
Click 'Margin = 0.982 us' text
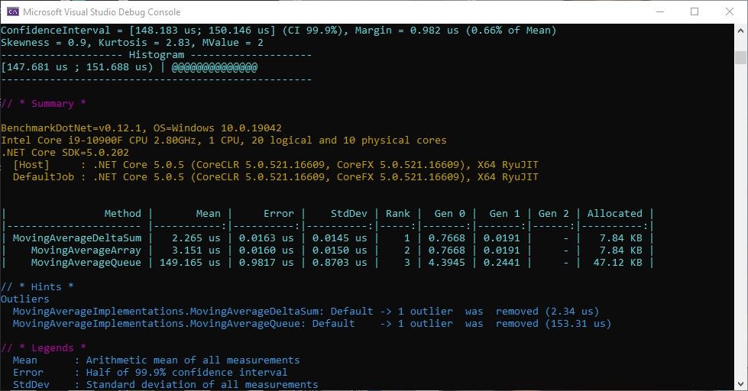click(407, 30)
